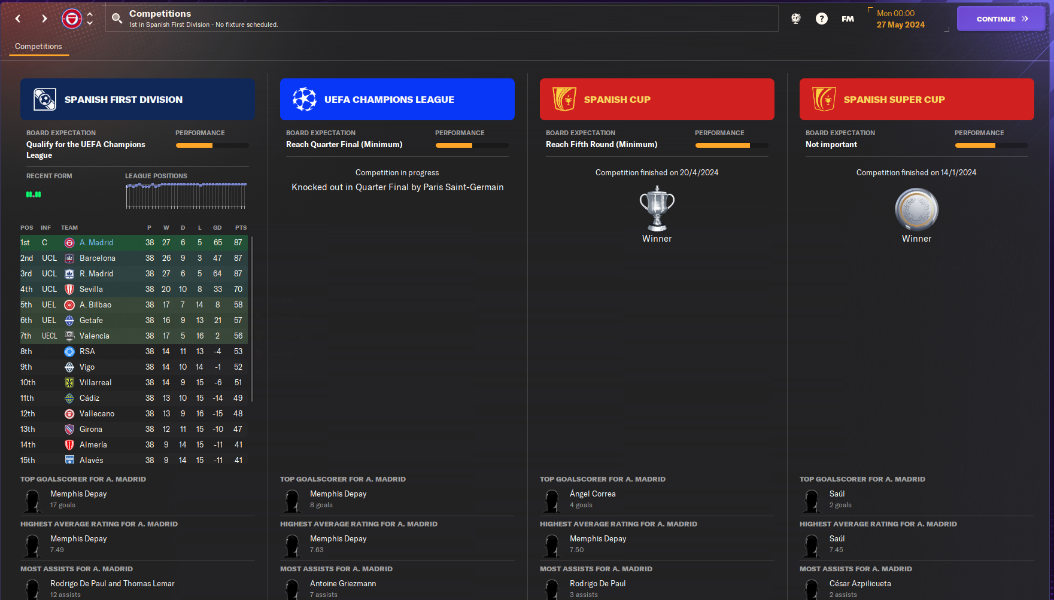Go back using the left arrow
This screenshot has width=1054, height=600.
coord(18,19)
